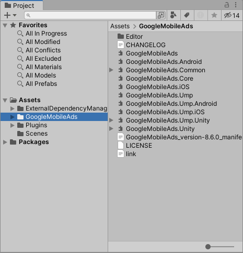243x253 pixels.
Task: Click the LICENSE file icon
Action: pos(121,145)
